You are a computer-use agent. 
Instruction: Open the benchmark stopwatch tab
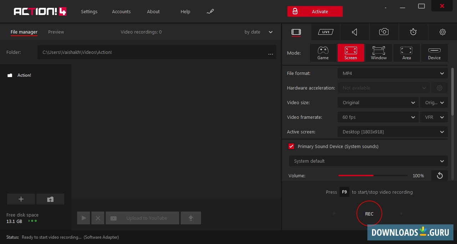[413, 32]
